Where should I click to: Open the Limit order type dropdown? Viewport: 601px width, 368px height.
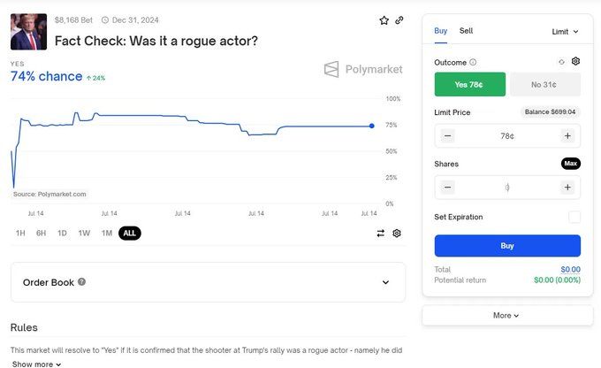tap(566, 32)
